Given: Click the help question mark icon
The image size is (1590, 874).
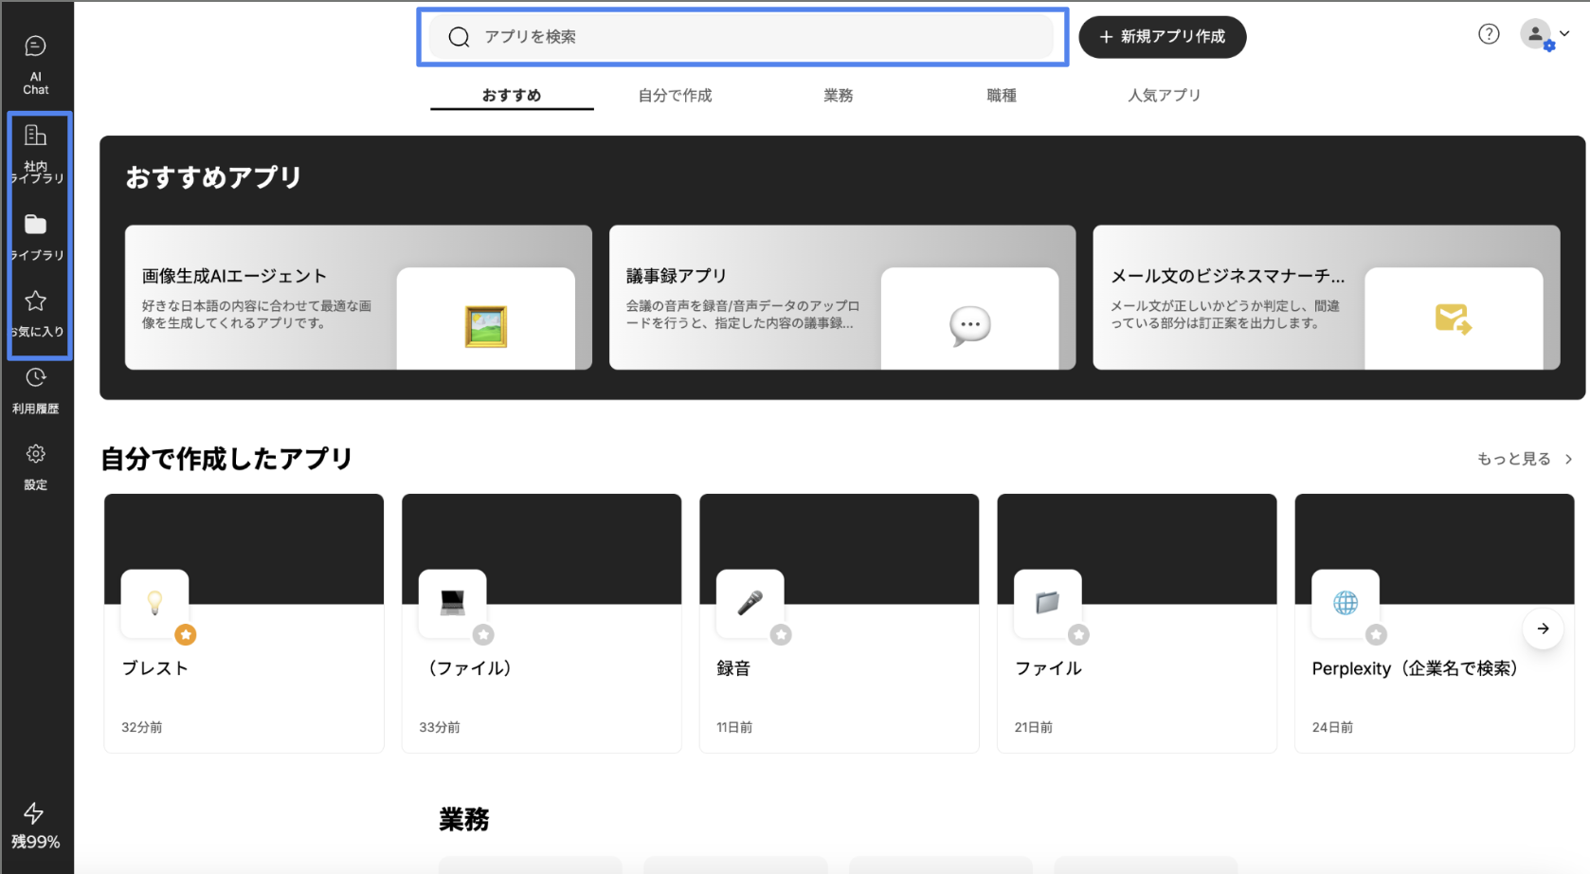Looking at the screenshot, I should pos(1489,34).
